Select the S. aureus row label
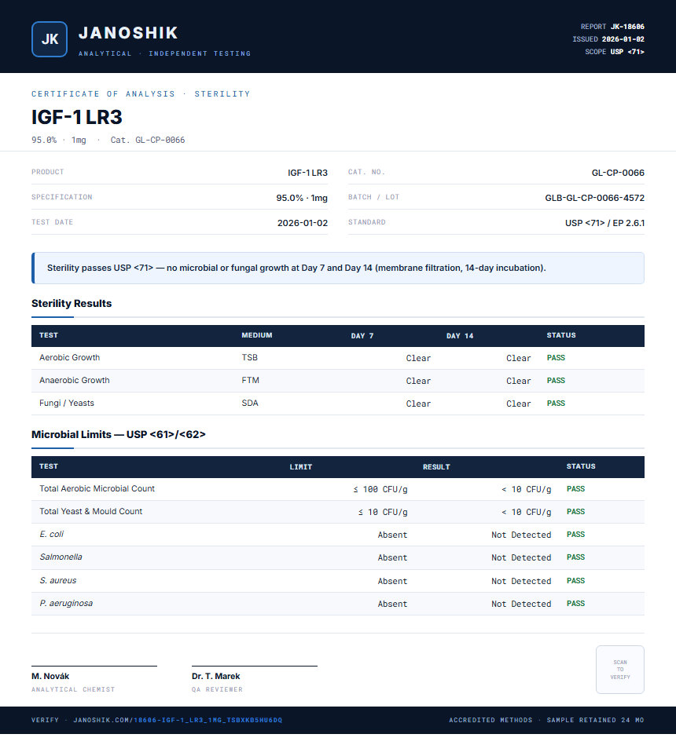 point(58,580)
